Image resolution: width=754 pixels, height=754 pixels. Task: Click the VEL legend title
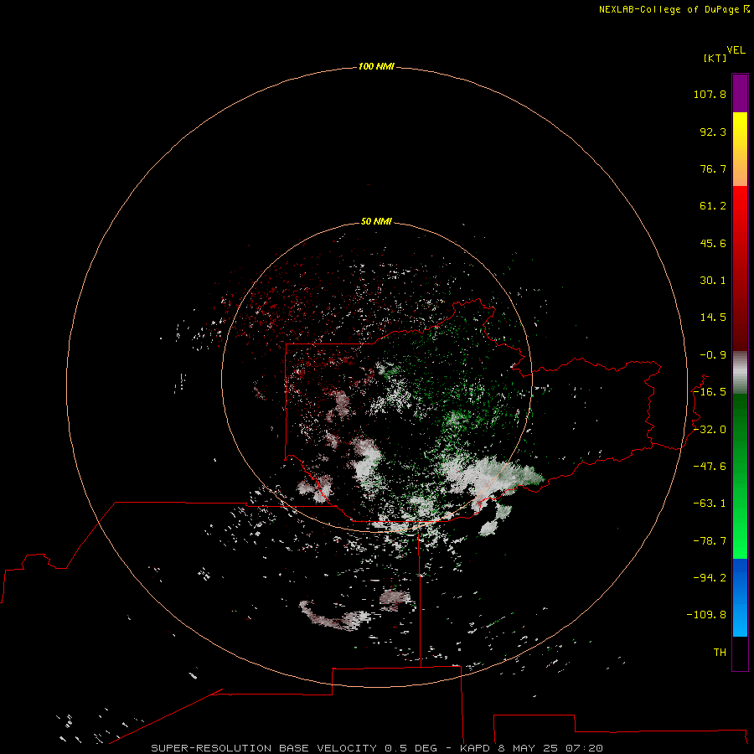tap(736, 50)
